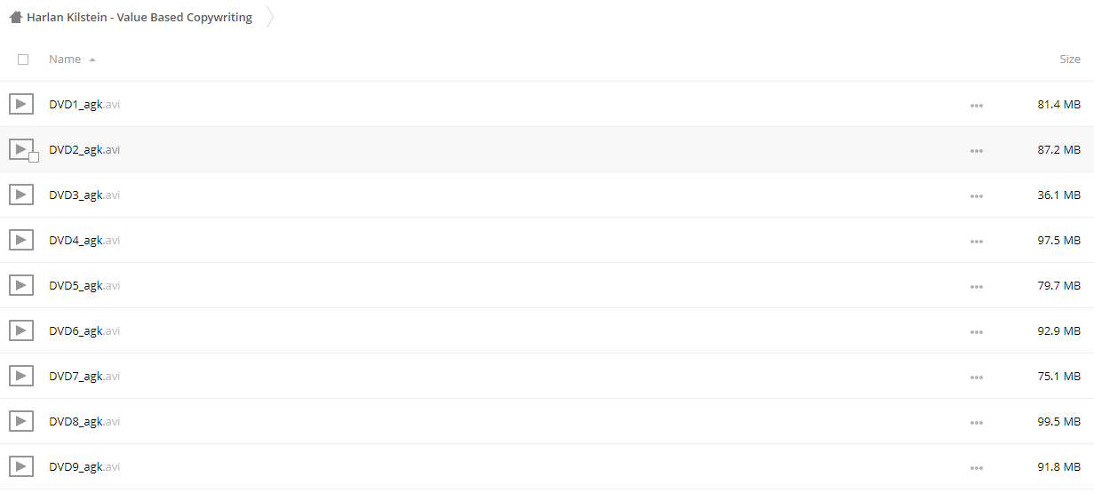Open the more options menu for DVD5_agk.avi
Screen dimensions: 1094x493
pyautogui.click(x=977, y=287)
